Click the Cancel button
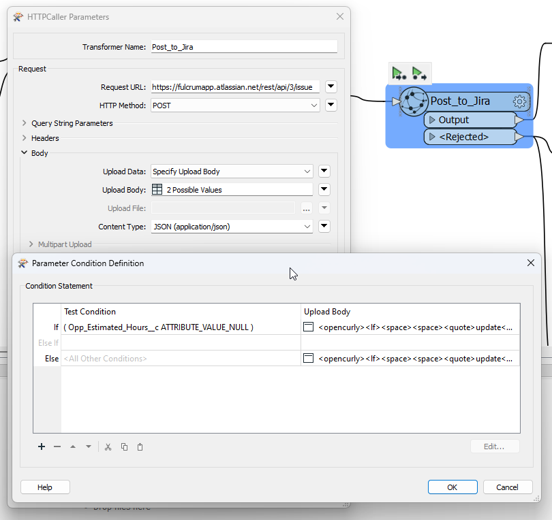 tap(508, 487)
